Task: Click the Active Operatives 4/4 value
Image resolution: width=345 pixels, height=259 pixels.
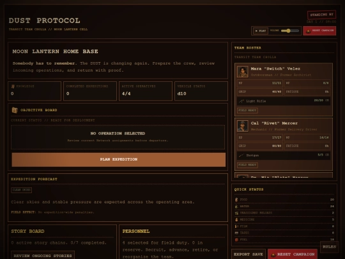Action: [126, 93]
